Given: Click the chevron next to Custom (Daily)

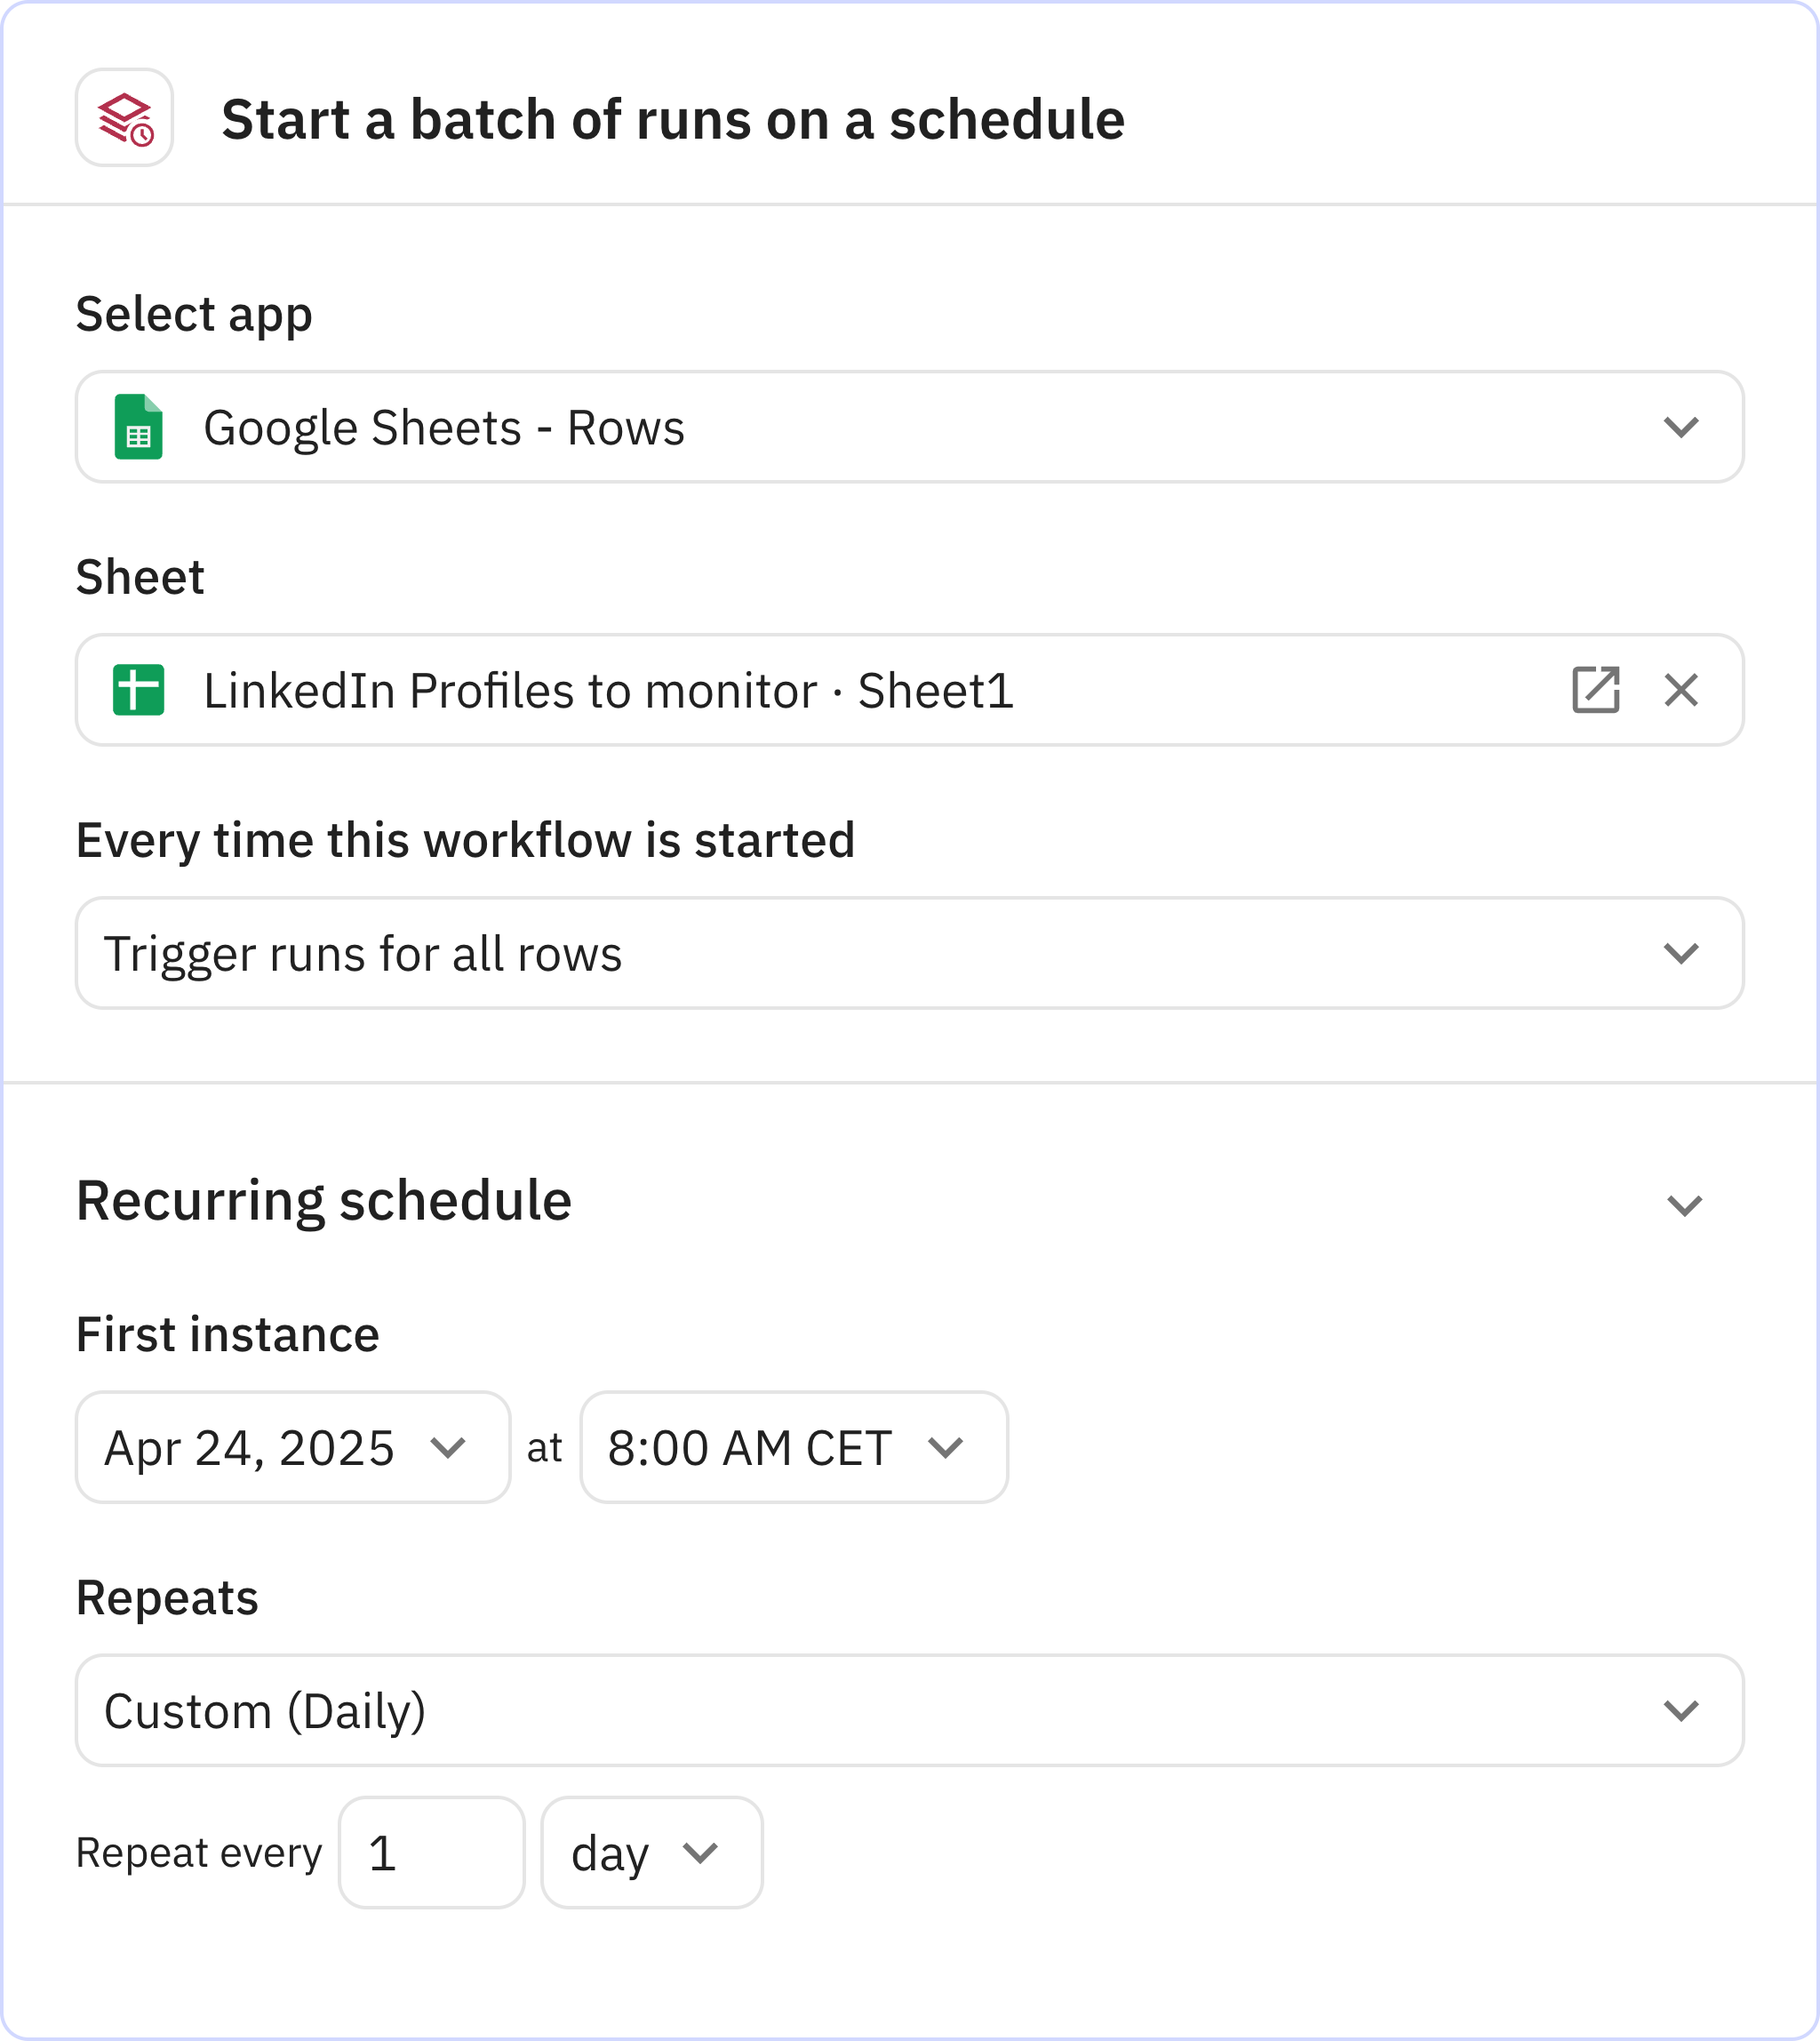Looking at the screenshot, I should 1681,1711.
